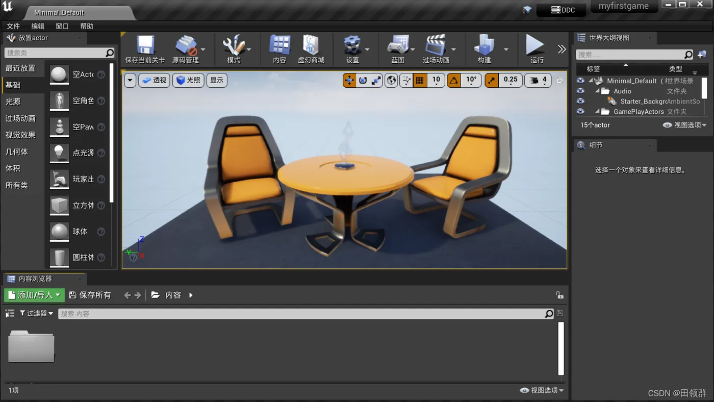Viewport: 714px width, 402px height.
Task: Select the Recently Placed (最近放置) category
Action: click(20, 68)
